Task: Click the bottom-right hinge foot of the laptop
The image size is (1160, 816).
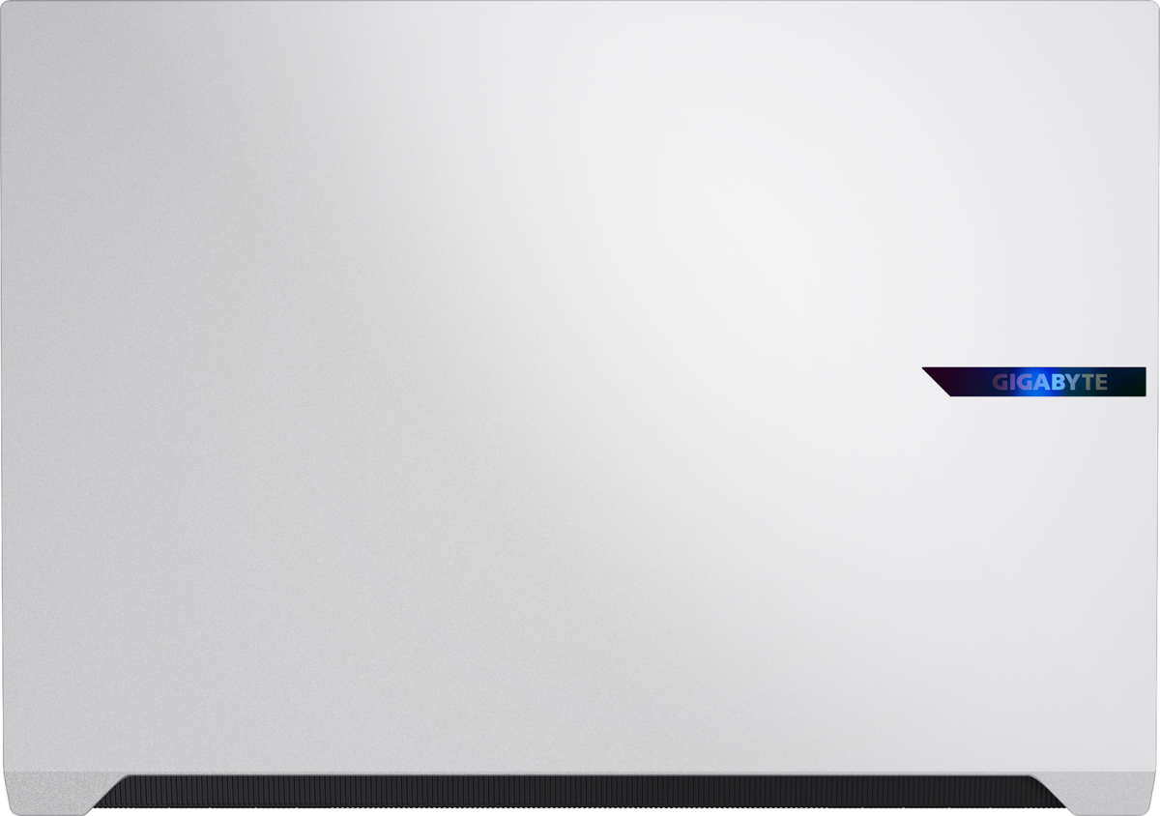Action: pos(1116,793)
